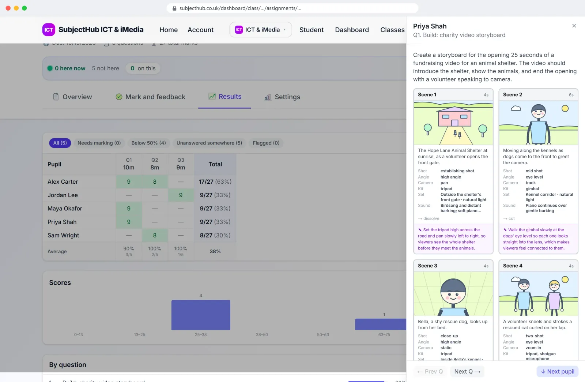Click the Total column header
Viewport: 585px width, 382px height.
215,164
